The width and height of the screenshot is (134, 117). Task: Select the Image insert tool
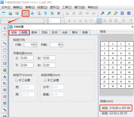[5, 70]
